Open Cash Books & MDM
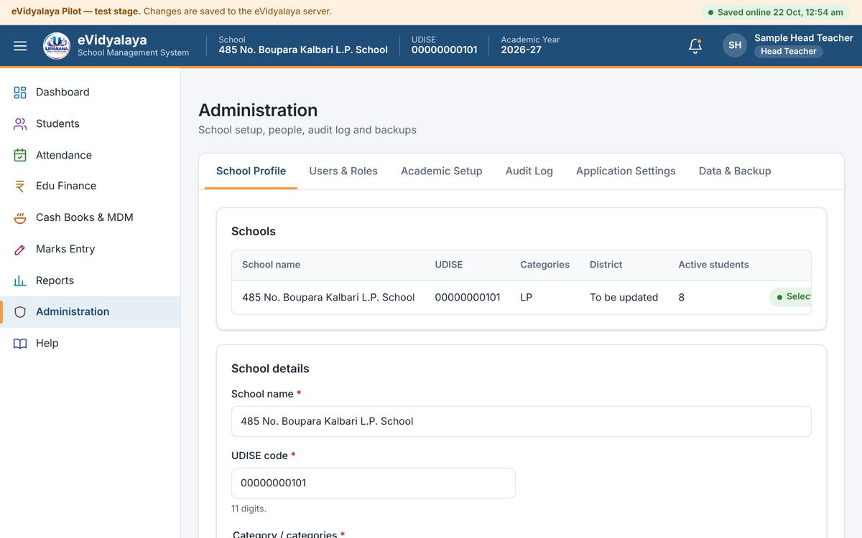Image resolution: width=862 pixels, height=538 pixels. 90,218
